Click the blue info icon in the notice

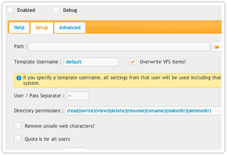(x=19, y=77)
